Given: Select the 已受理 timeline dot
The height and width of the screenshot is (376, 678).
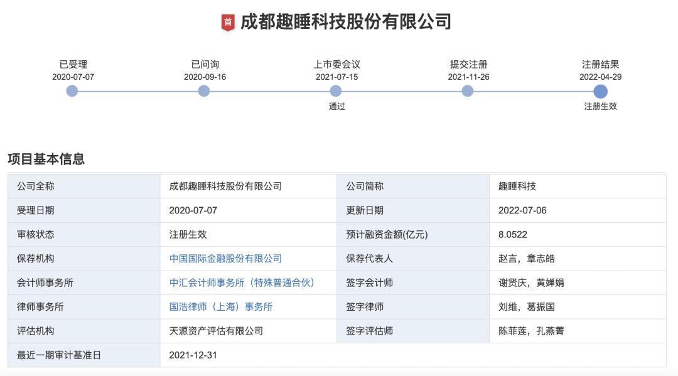Looking at the screenshot, I should pos(72,91).
